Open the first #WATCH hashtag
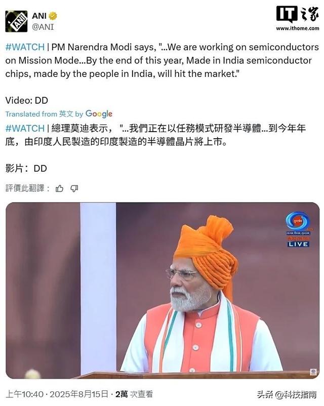The width and height of the screenshot is (324, 406). [x=25, y=47]
